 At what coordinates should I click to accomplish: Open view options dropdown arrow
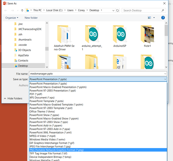click(x=154, y=18)
